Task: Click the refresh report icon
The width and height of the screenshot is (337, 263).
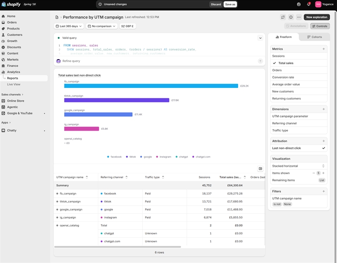Action: tap(283, 17)
